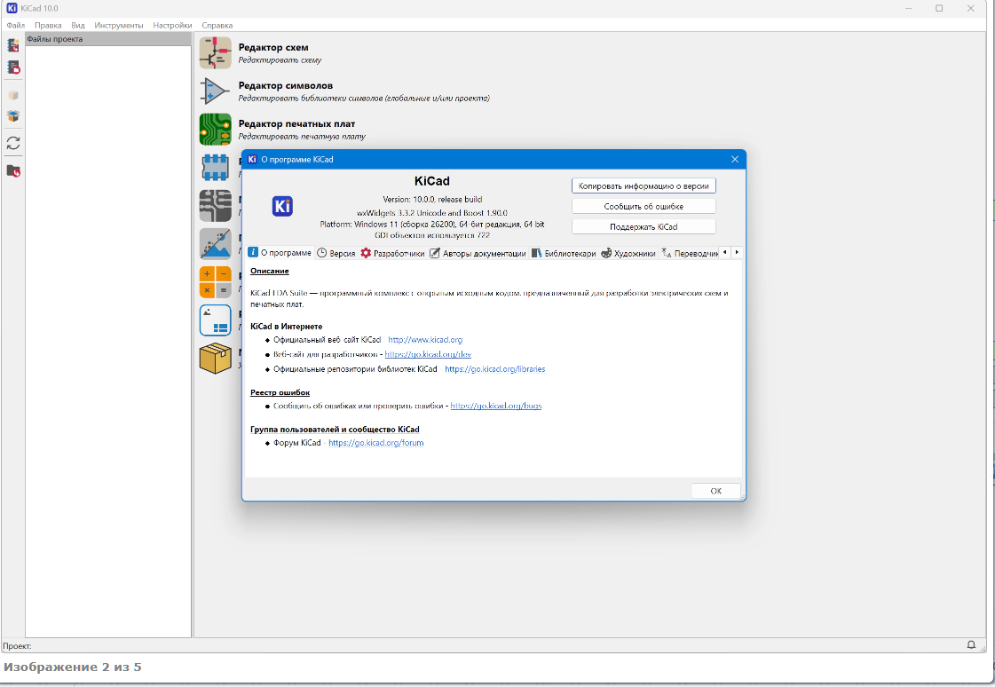Click the New Project icon in left toolbar
The image size is (995, 687).
(13, 45)
